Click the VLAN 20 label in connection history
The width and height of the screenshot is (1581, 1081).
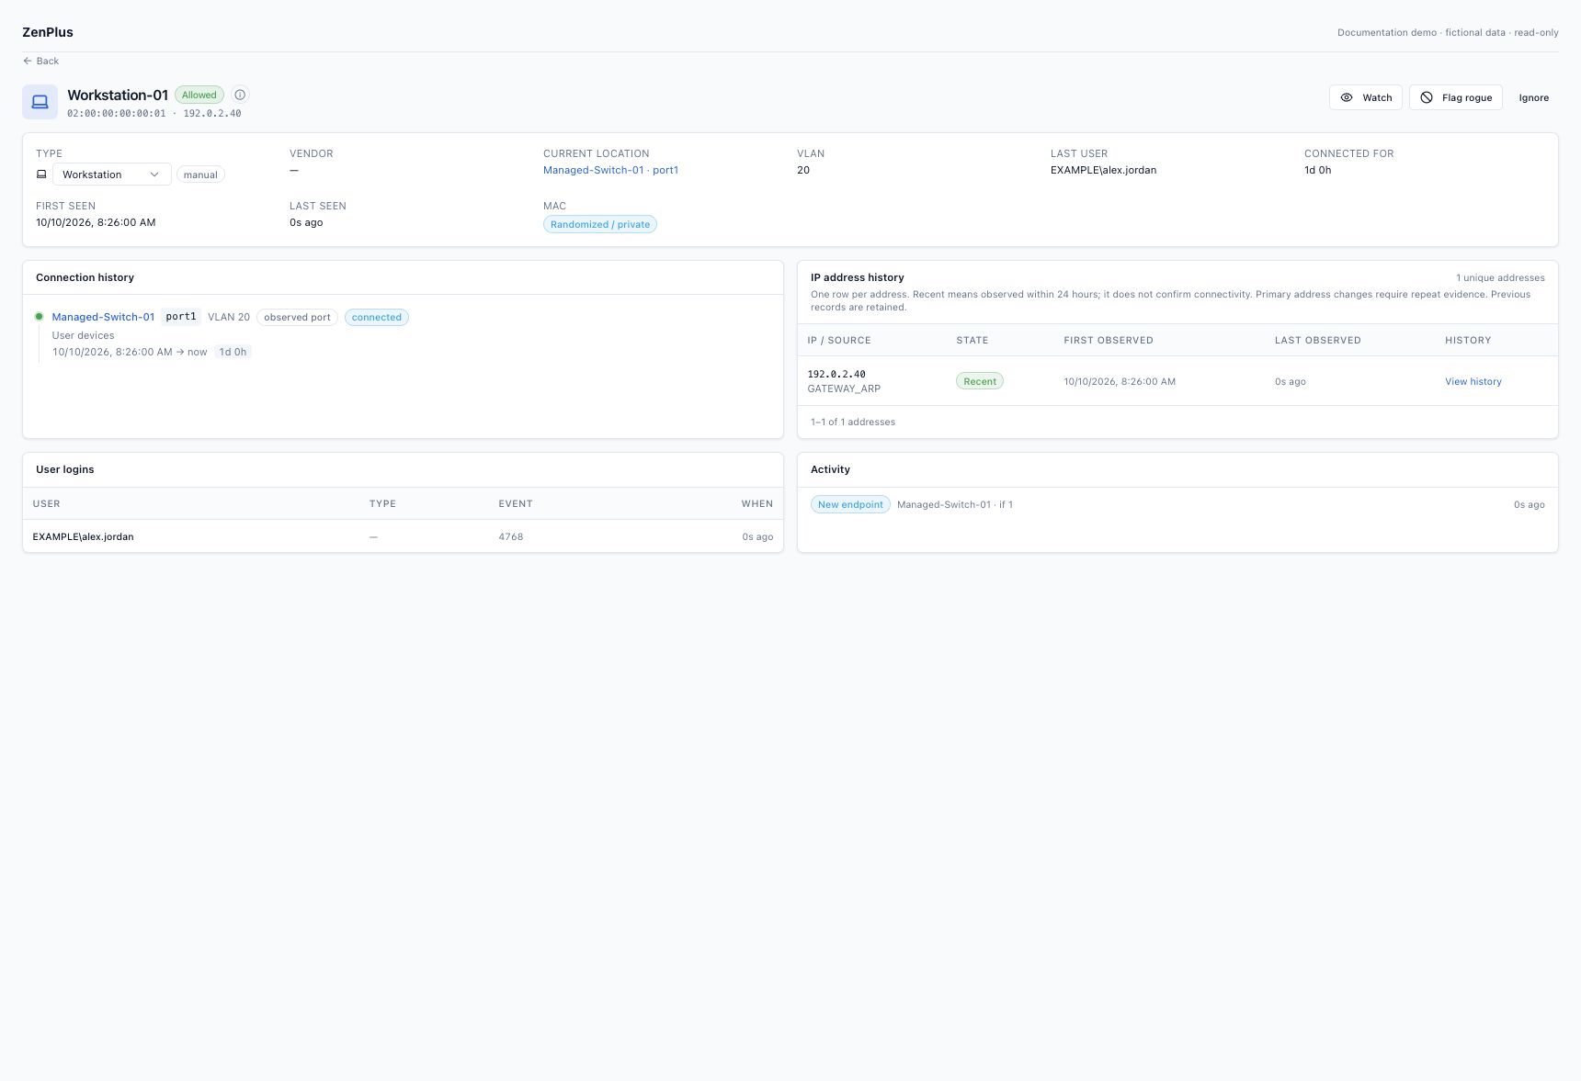pos(229,317)
